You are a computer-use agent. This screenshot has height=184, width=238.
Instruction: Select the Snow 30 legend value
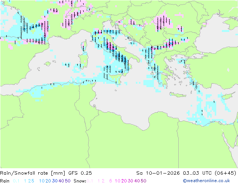coord(131,181)
